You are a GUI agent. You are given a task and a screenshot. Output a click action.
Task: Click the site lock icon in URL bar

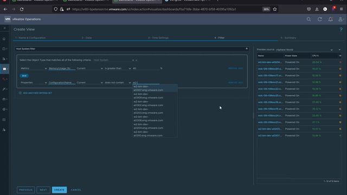[x=62, y=9]
